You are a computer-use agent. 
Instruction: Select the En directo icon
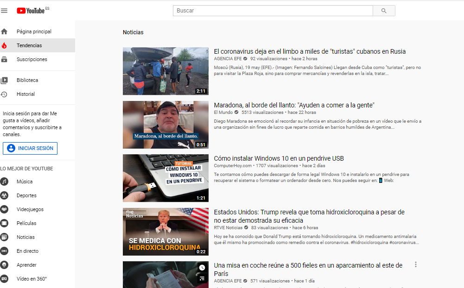(x=5, y=251)
